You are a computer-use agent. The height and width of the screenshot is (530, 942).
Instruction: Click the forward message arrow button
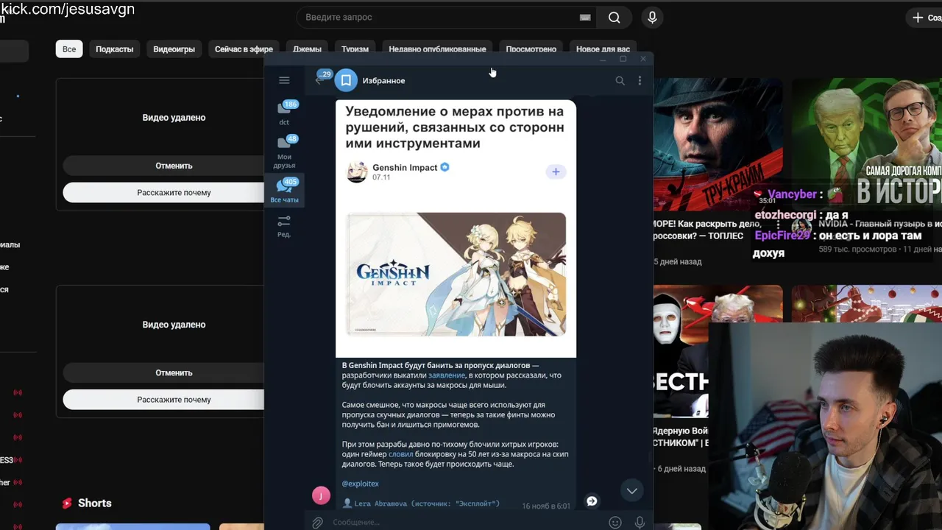click(x=592, y=501)
